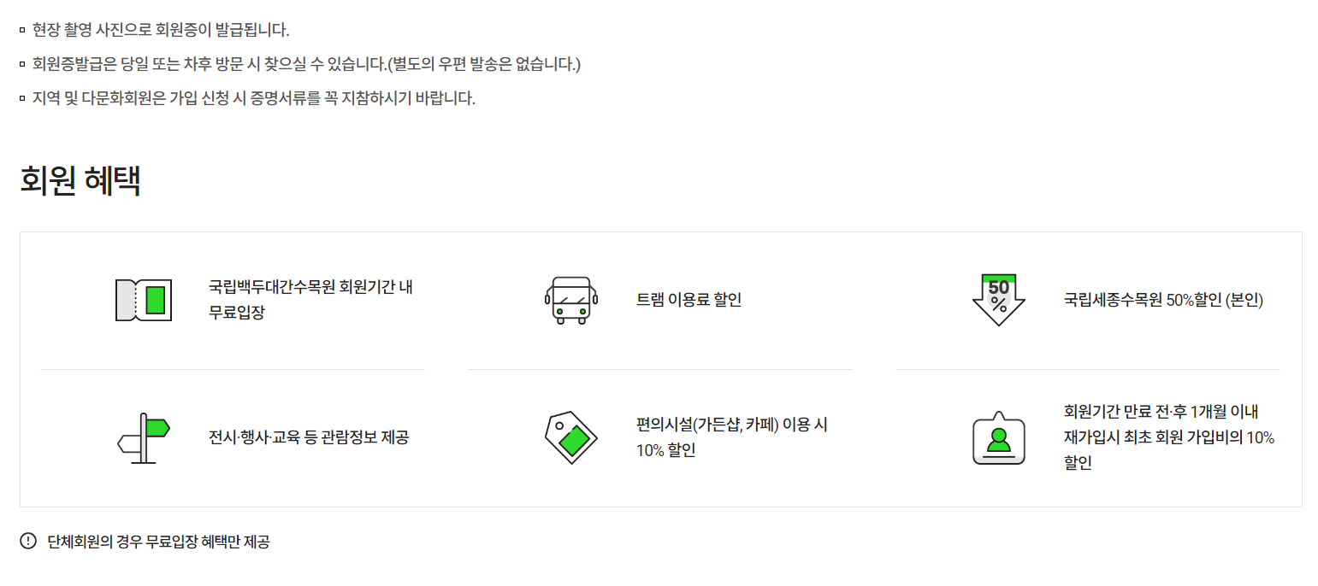Click the free admission ticket icon
This screenshot has height=586, width=1318.
[x=144, y=301]
